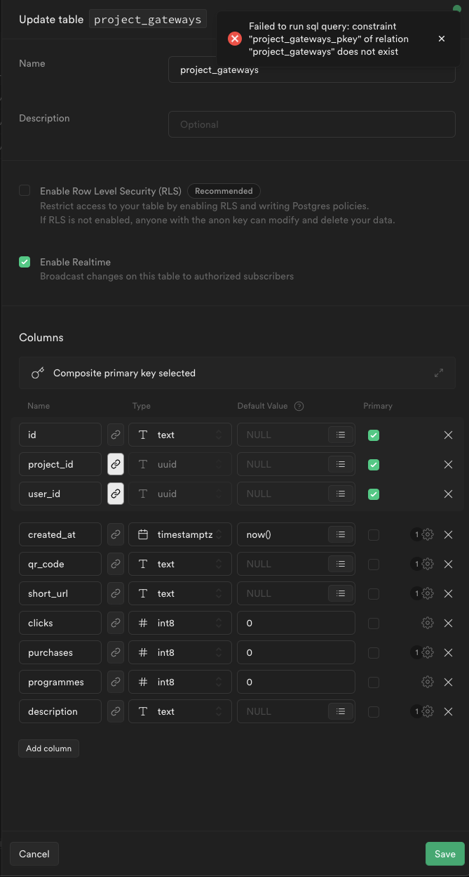Enable Row Level Security
Image resolution: width=469 pixels, height=877 pixels.
[x=25, y=190]
